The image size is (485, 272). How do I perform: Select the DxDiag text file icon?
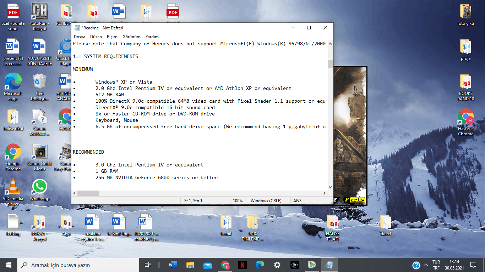click(13, 225)
